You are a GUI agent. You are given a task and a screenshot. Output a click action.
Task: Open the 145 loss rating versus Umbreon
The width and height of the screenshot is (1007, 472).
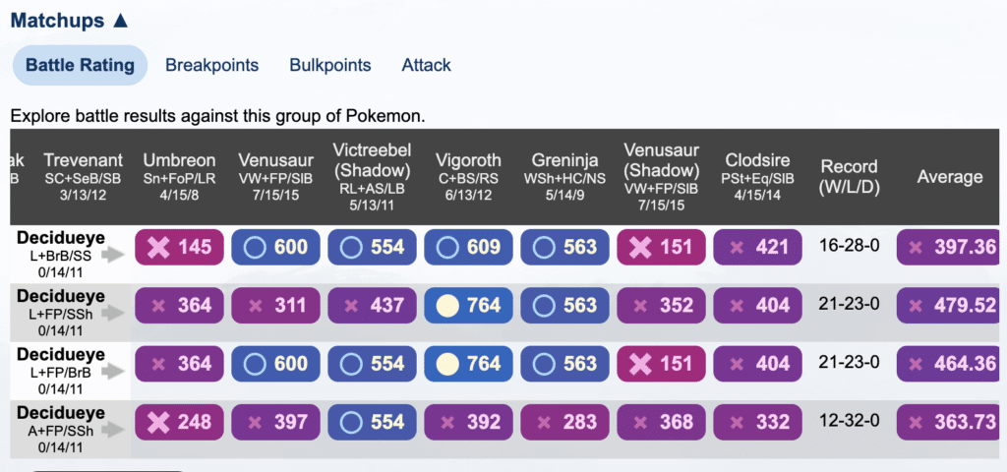[x=179, y=247]
